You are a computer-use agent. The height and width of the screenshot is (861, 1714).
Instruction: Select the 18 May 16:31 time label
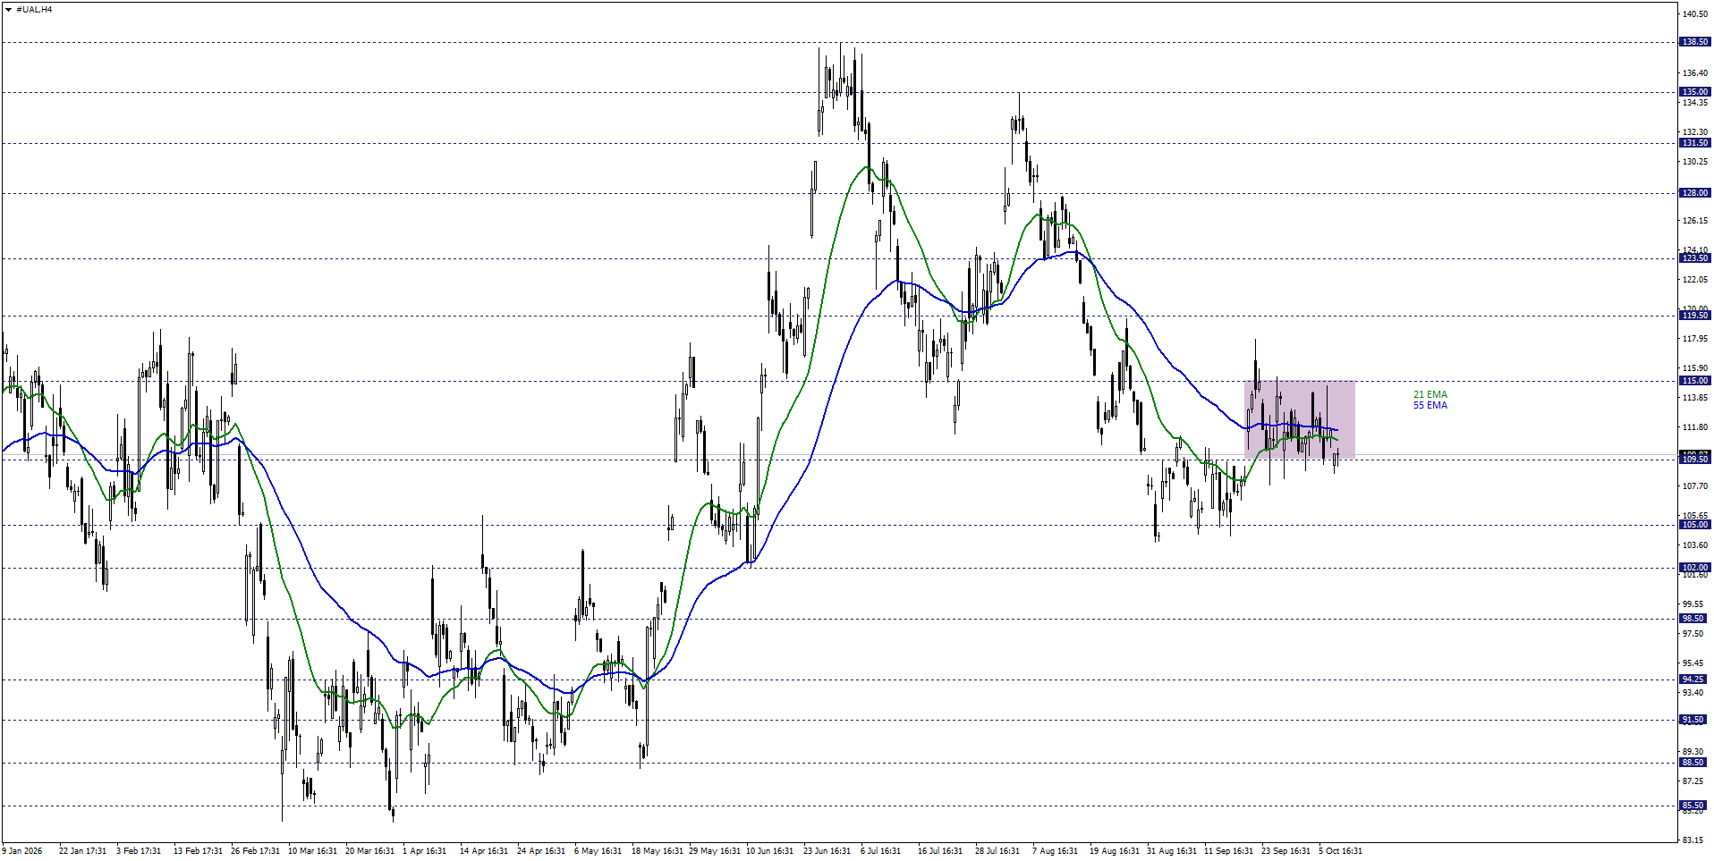pos(658,851)
